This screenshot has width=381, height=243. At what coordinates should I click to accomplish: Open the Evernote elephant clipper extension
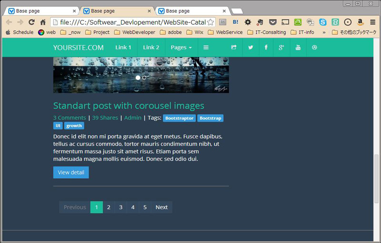[x=260, y=22]
